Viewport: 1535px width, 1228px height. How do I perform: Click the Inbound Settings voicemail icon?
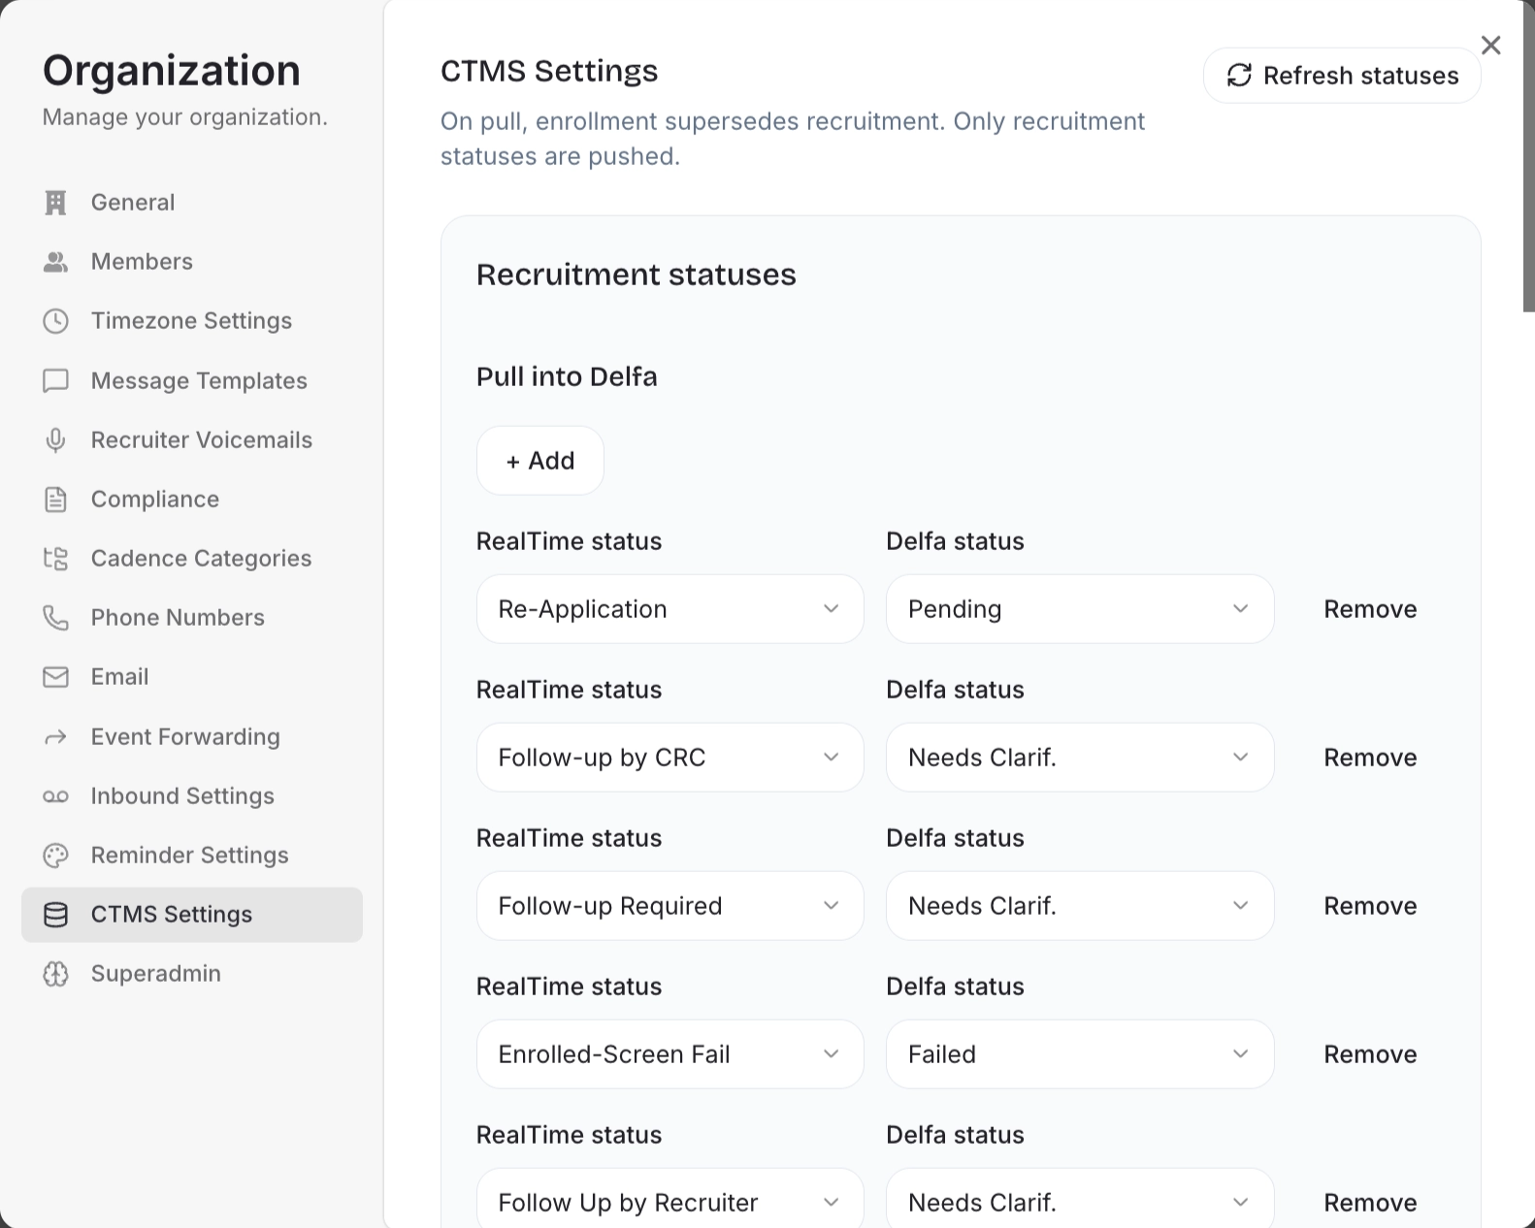click(x=55, y=796)
